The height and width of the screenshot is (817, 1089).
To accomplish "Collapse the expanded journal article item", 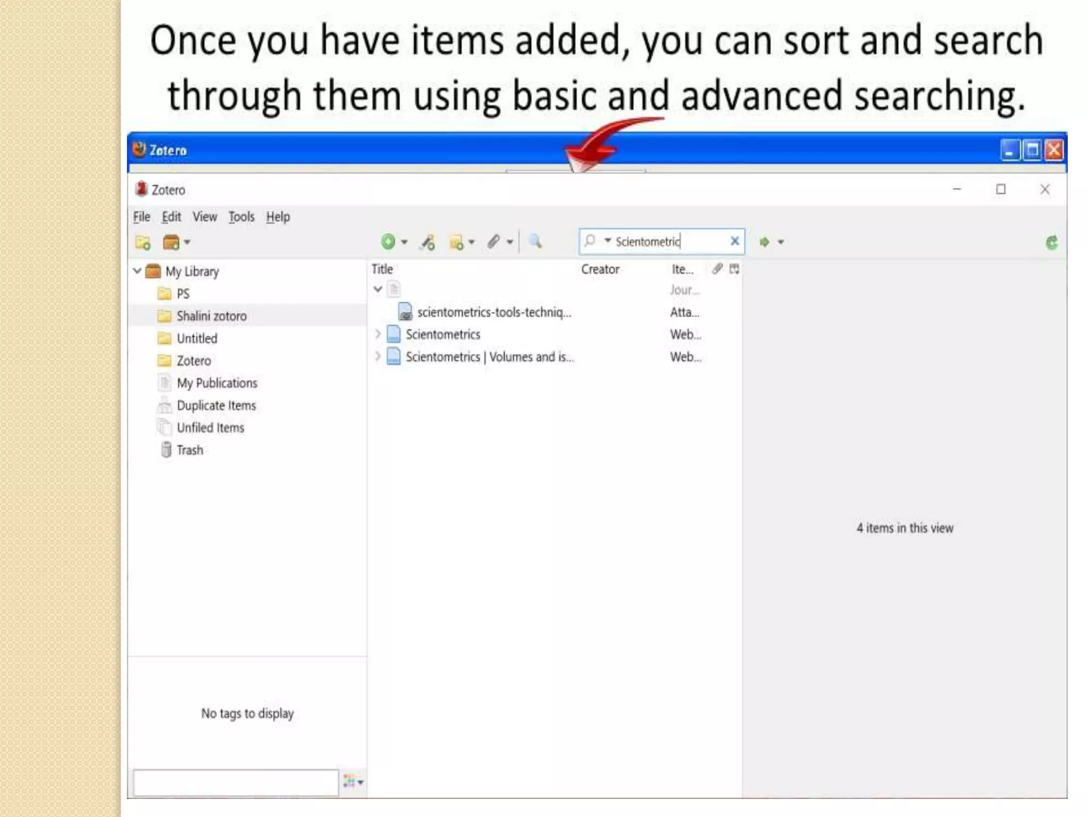I will pyautogui.click(x=378, y=289).
